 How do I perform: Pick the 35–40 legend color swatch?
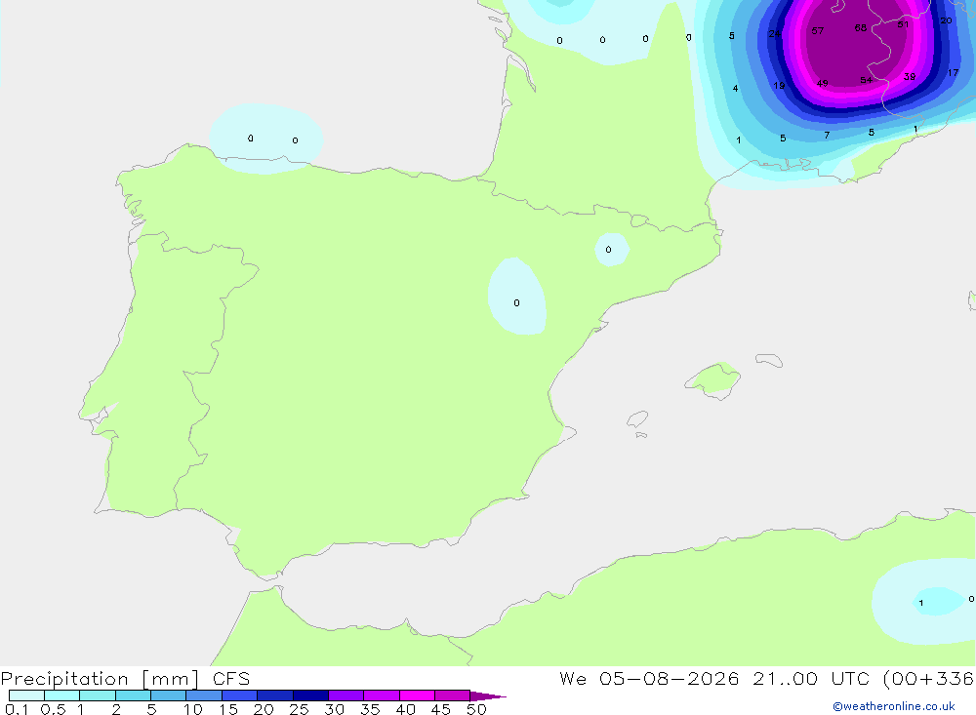click(382, 695)
